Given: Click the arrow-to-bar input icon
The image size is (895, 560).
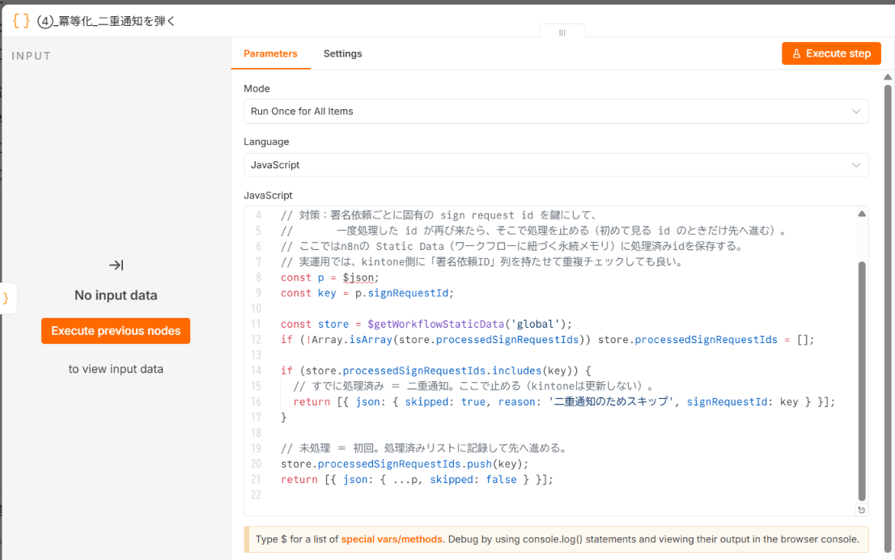Looking at the screenshot, I should click(116, 265).
